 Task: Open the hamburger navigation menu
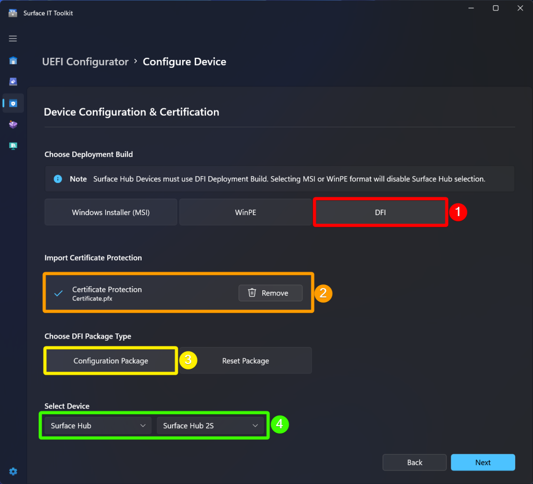pos(13,39)
